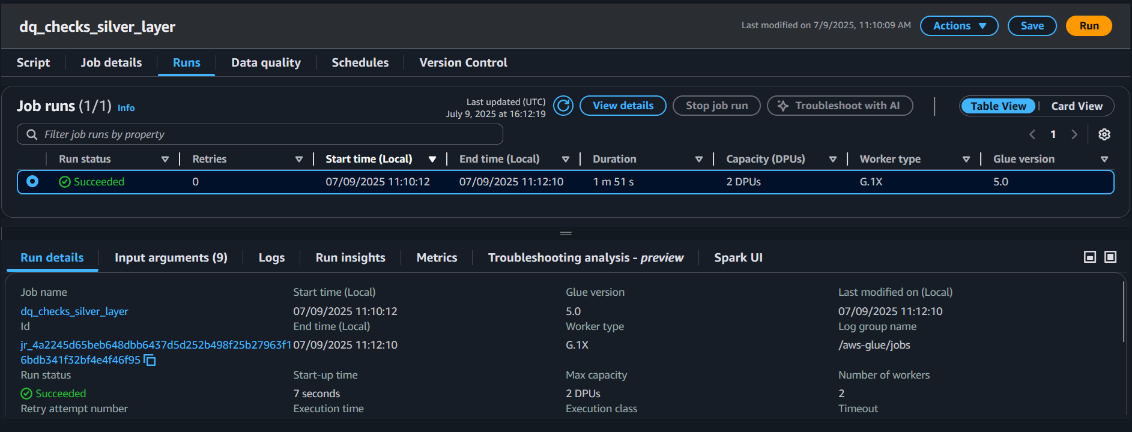
Task: Click 'Last modified on 7/9/2025, 11:10:09 AM' text
Action: point(826,25)
